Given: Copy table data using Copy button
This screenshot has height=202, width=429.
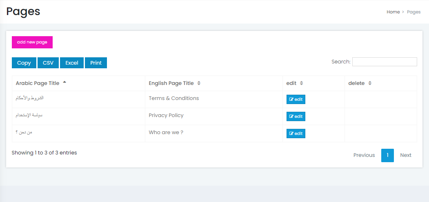Looking at the screenshot, I should point(24,63).
